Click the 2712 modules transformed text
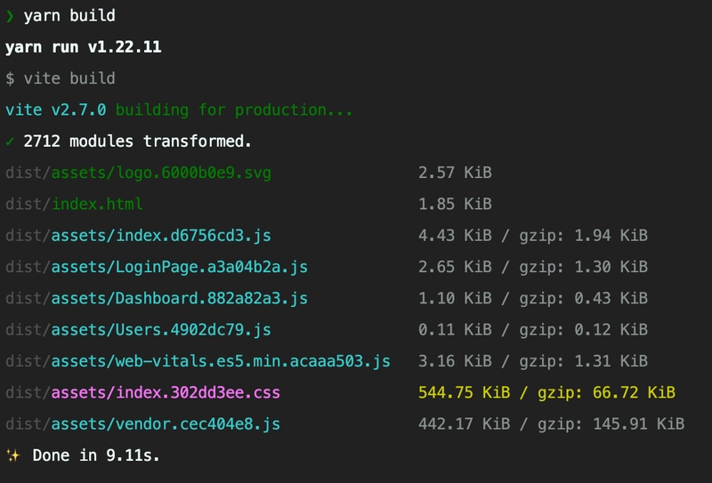This screenshot has width=712, height=483. tap(138, 141)
